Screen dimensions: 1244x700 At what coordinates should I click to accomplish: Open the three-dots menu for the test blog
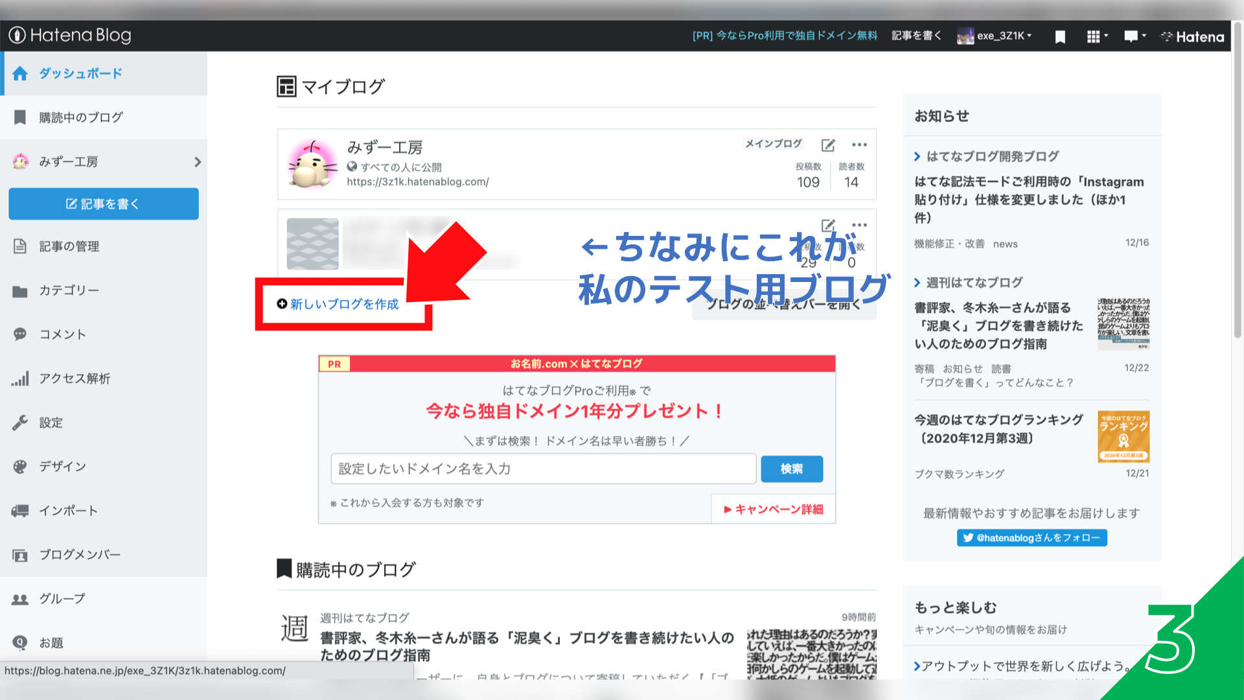859,225
